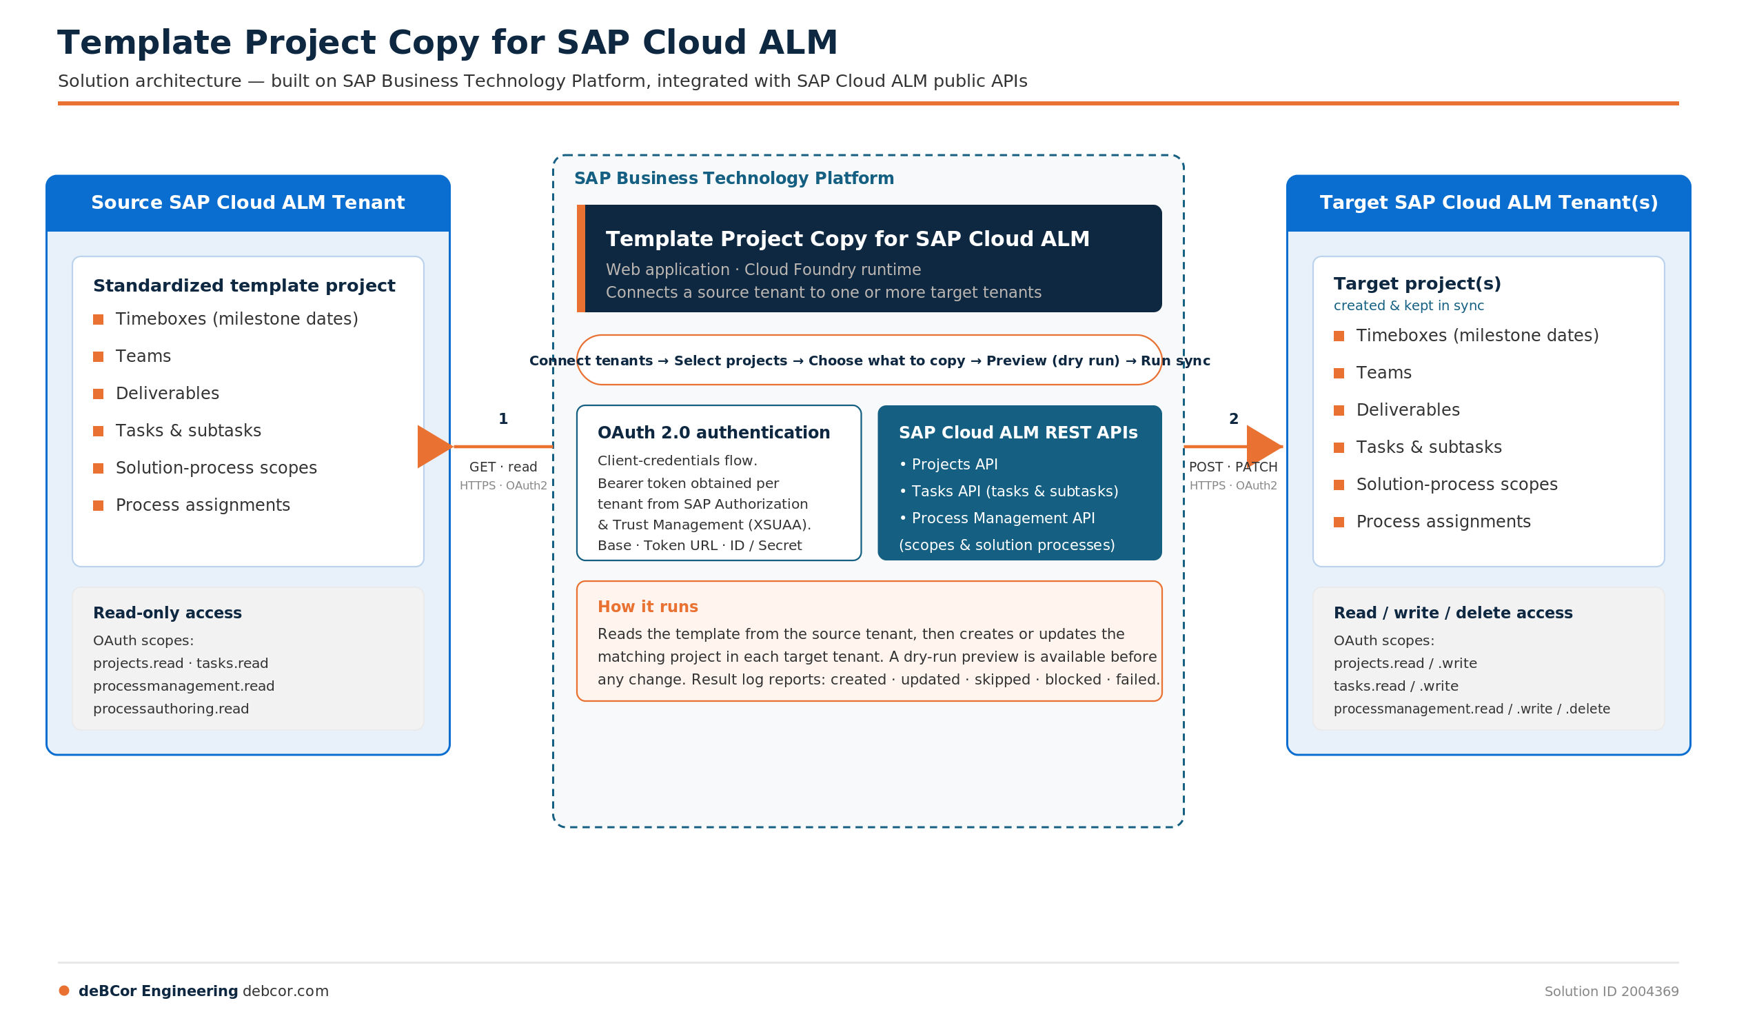Click "Target project(s)" heading

(x=1416, y=283)
